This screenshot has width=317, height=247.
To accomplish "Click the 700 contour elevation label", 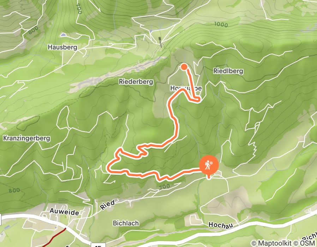I will [164, 186].
